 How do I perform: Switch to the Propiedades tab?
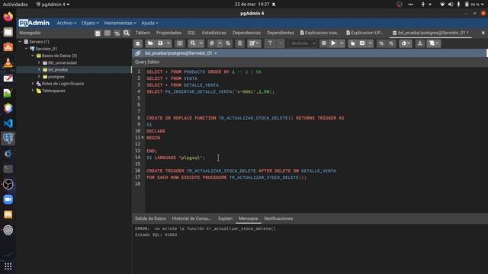tap(169, 33)
